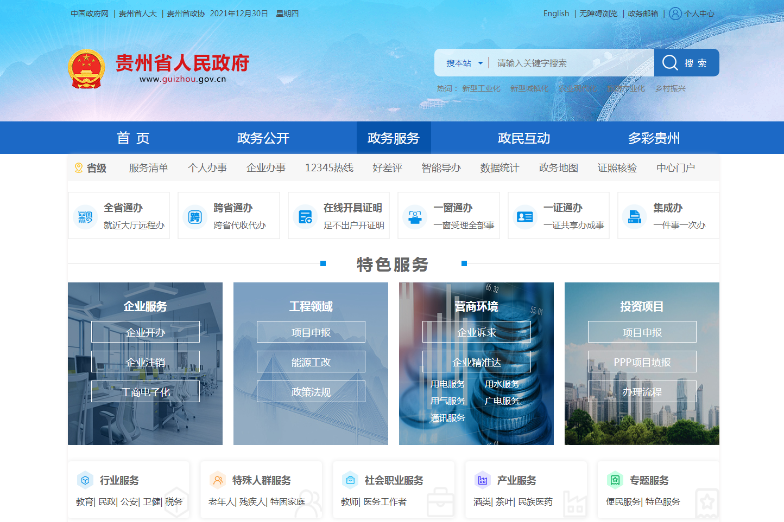Open the 多彩贵州 navigation tab

point(654,138)
